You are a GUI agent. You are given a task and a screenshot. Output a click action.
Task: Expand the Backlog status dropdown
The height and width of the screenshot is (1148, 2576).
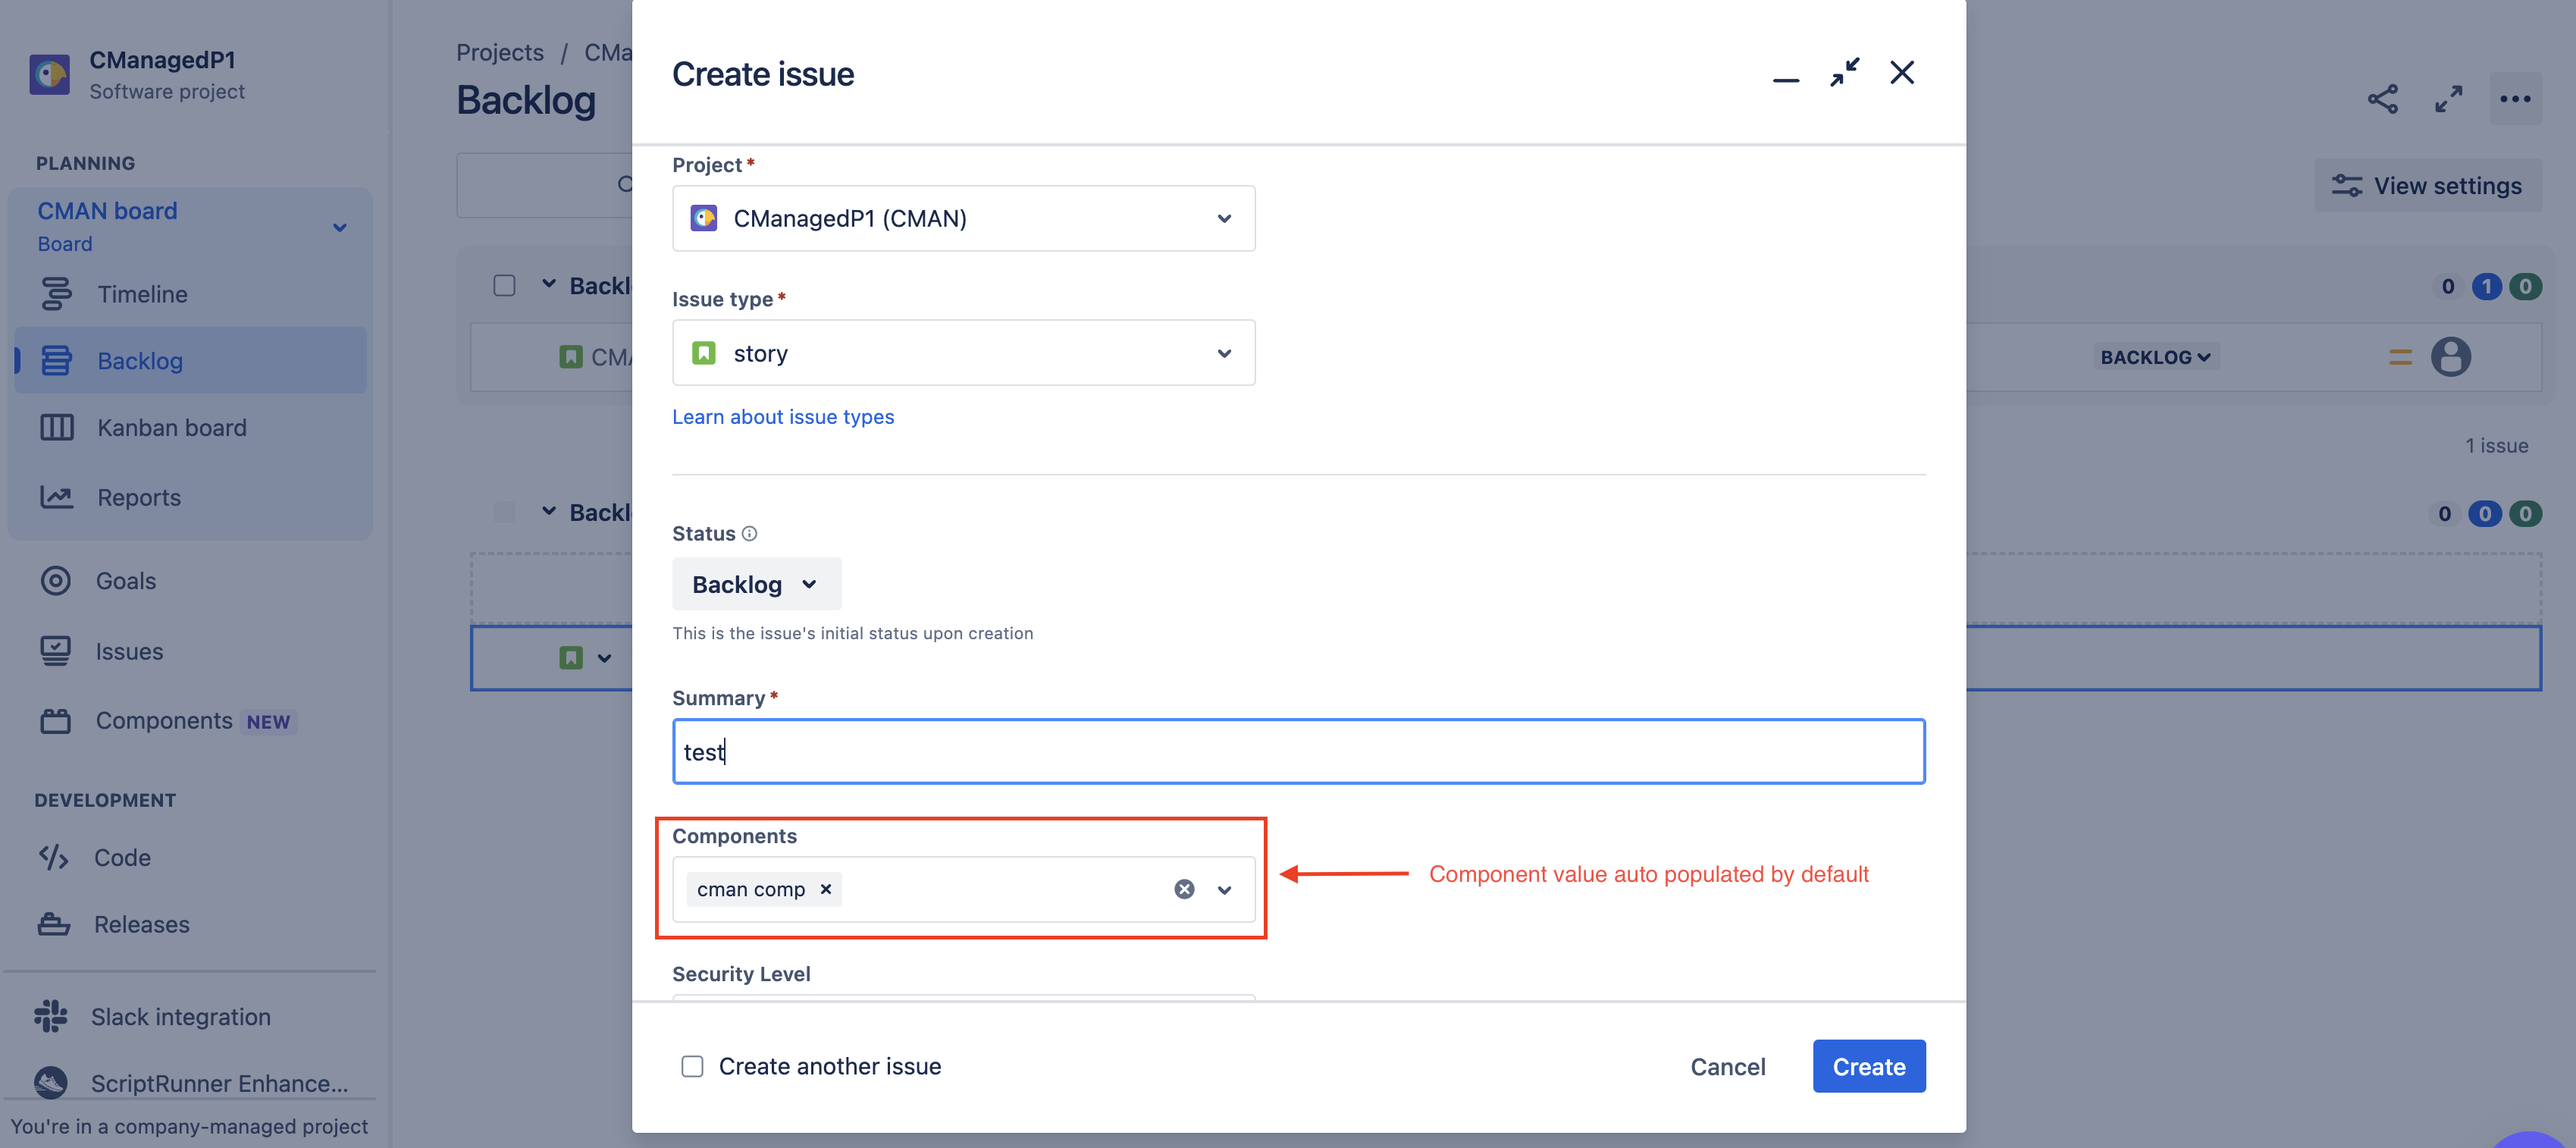tap(756, 584)
